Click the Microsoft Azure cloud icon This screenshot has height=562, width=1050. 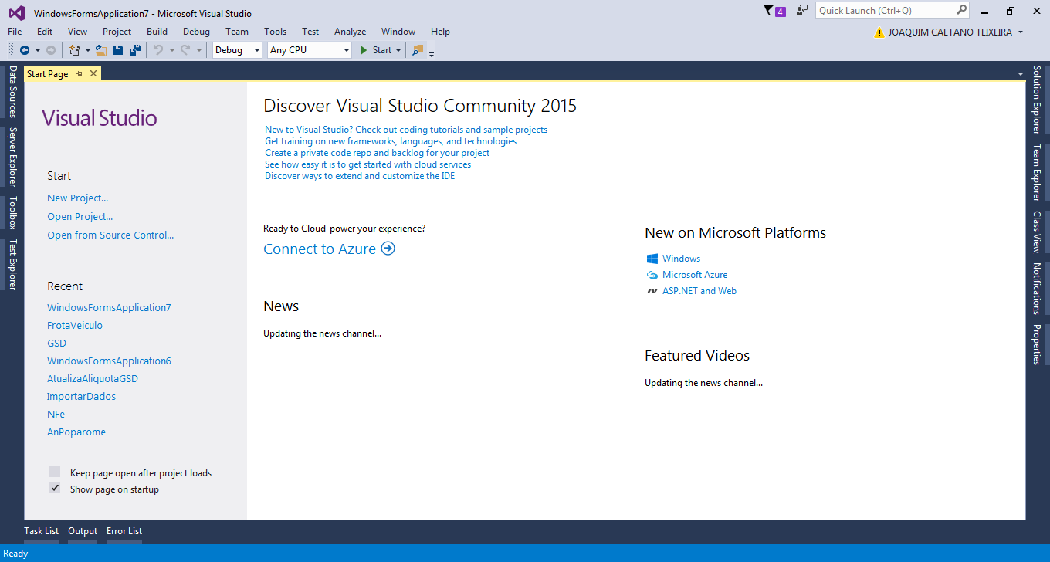click(x=652, y=275)
